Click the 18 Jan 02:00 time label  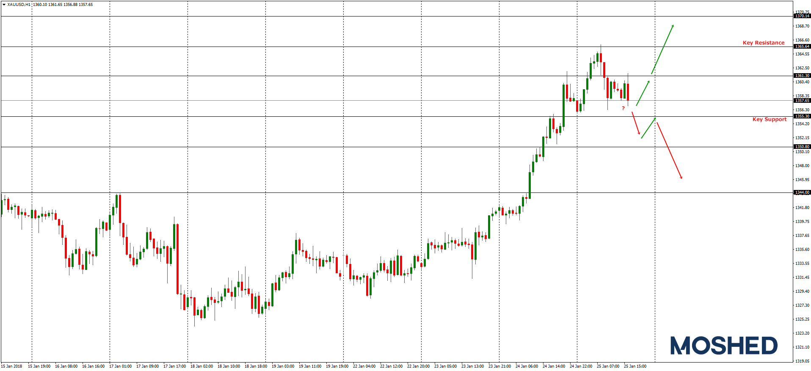(201, 366)
